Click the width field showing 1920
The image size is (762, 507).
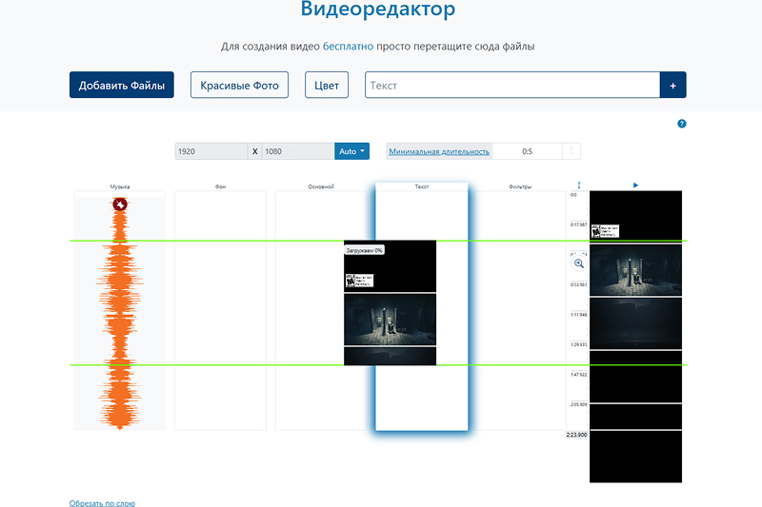(211, 151)
